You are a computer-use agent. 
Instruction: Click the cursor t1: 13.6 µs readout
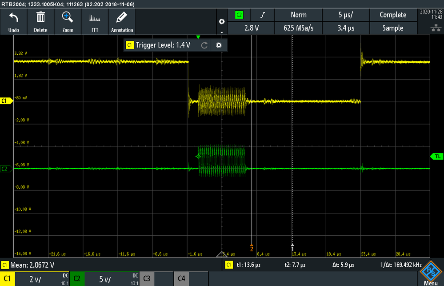248,265
